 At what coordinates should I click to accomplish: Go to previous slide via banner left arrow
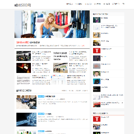16,25
